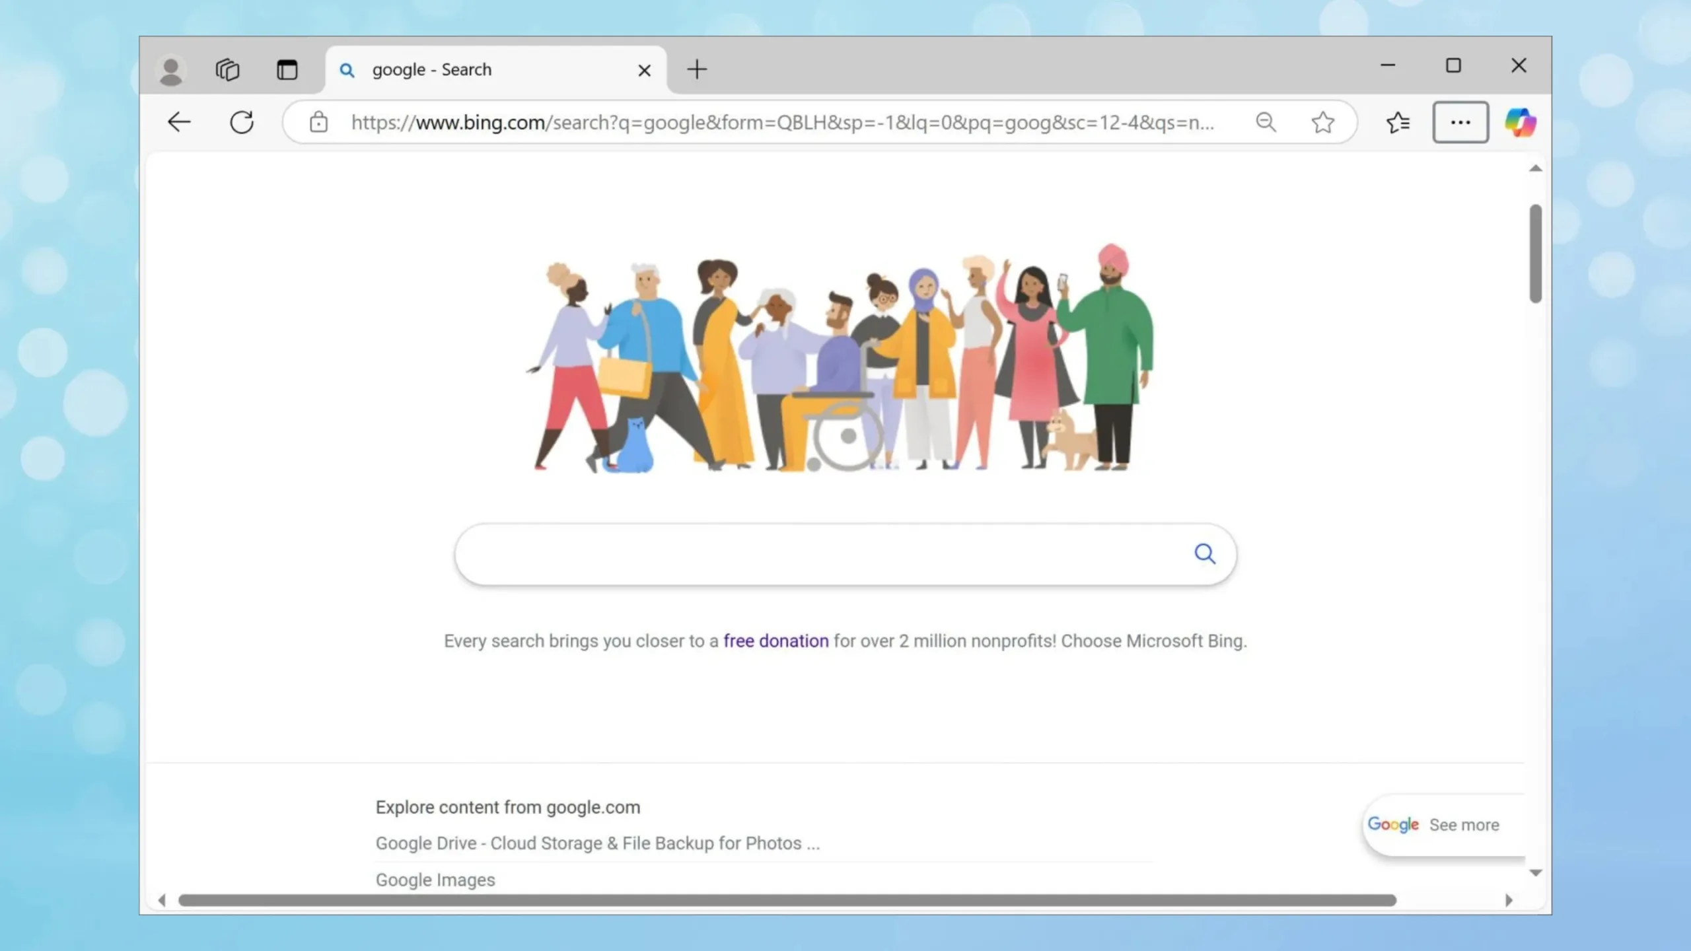1691x951 pixels.
Task: Maximize the Edge browser window
Action: (1453, 65)
